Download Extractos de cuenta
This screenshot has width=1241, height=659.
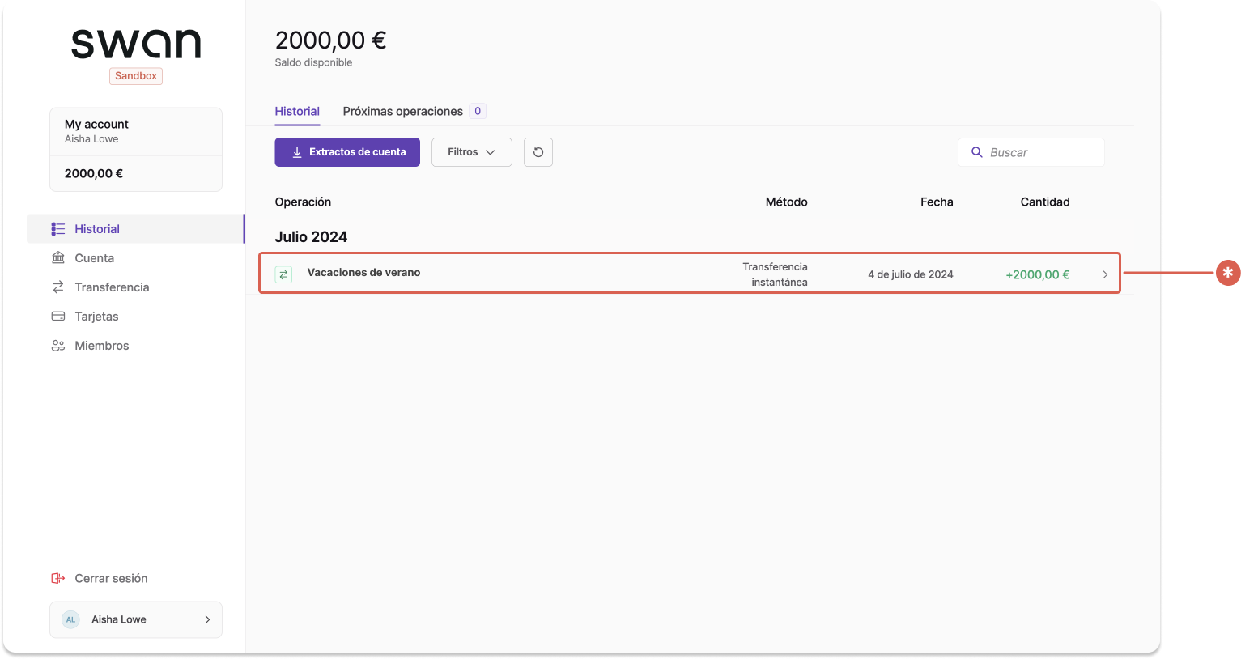(x=347, y=152)
